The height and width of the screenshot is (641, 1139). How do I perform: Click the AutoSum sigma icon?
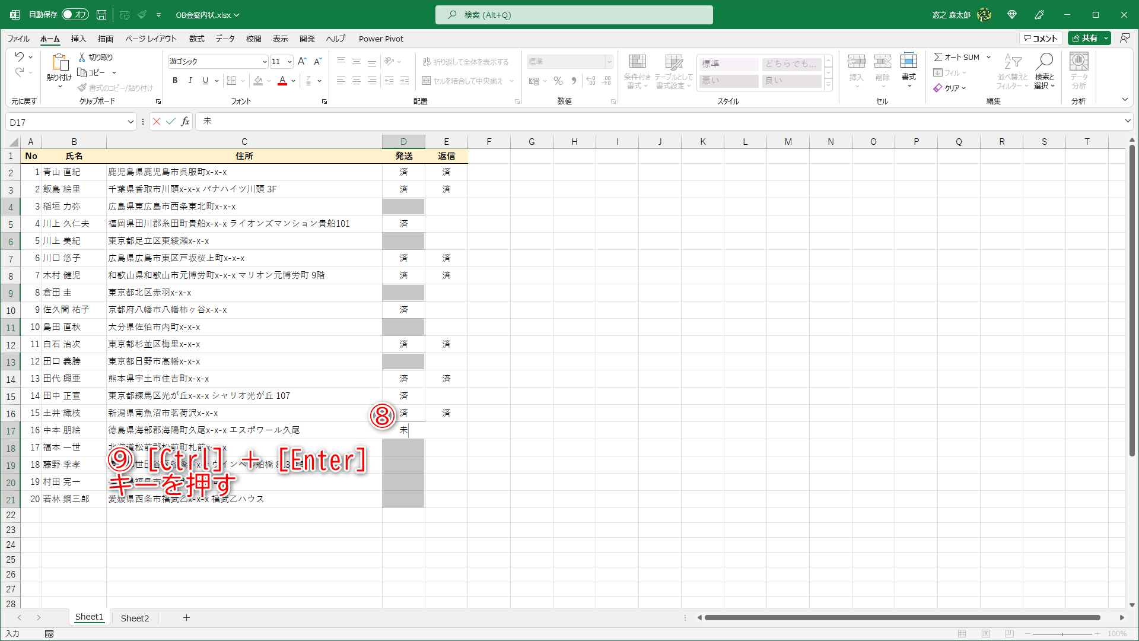pyautogui.click(x=938, y=57)
